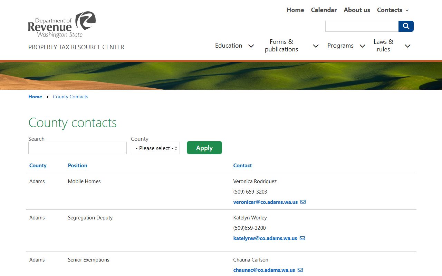This screenshot has width=442, height=276.
Task: Sort table by Contact column
Action: 242,166
